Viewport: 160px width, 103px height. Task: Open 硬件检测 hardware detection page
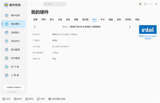(14, 15)
